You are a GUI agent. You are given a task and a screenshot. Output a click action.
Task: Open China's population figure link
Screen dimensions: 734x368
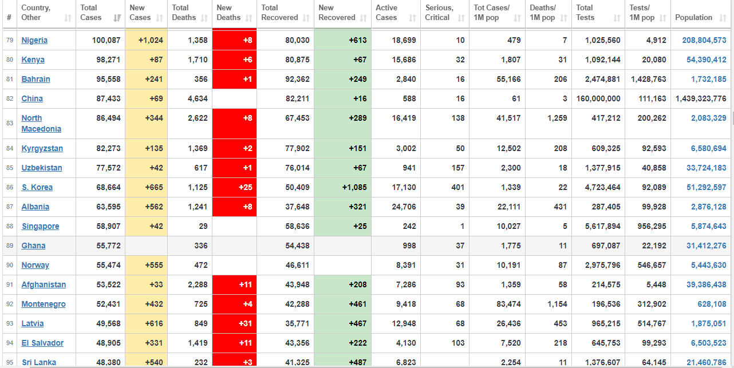coord(700,99)
